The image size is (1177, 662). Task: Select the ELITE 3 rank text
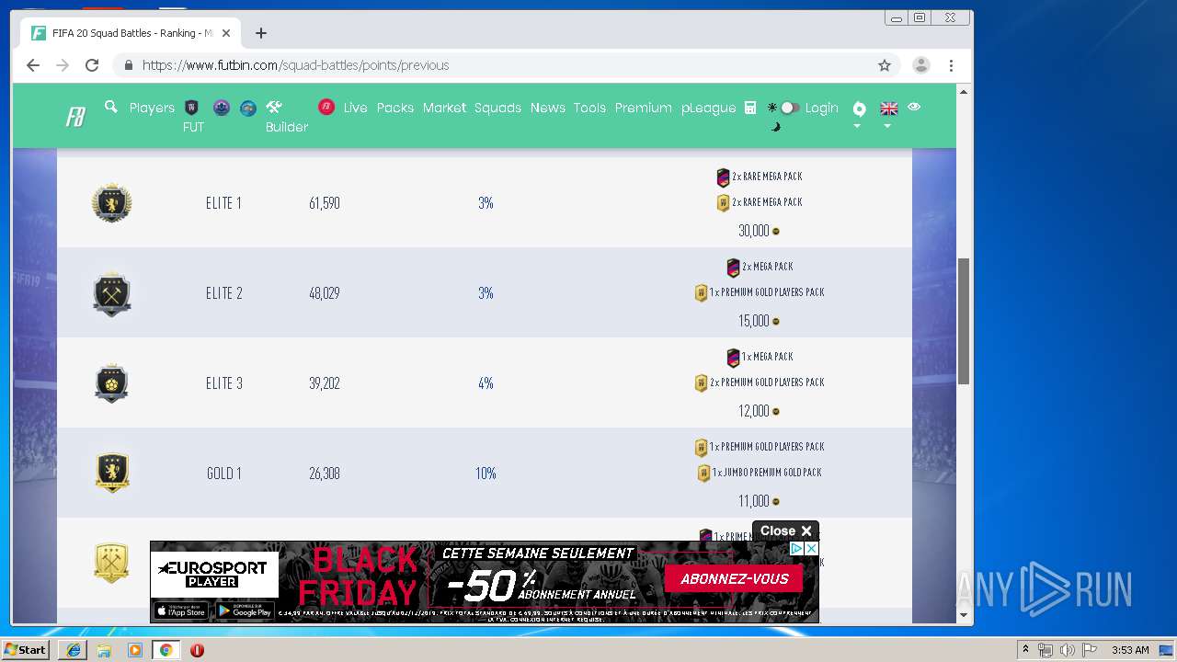(224, 383)
